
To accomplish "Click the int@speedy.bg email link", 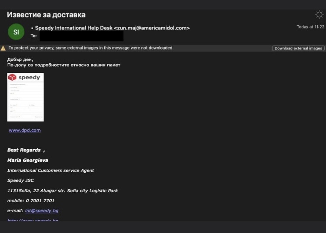I will pyautogui.click(x=42, y=210).
